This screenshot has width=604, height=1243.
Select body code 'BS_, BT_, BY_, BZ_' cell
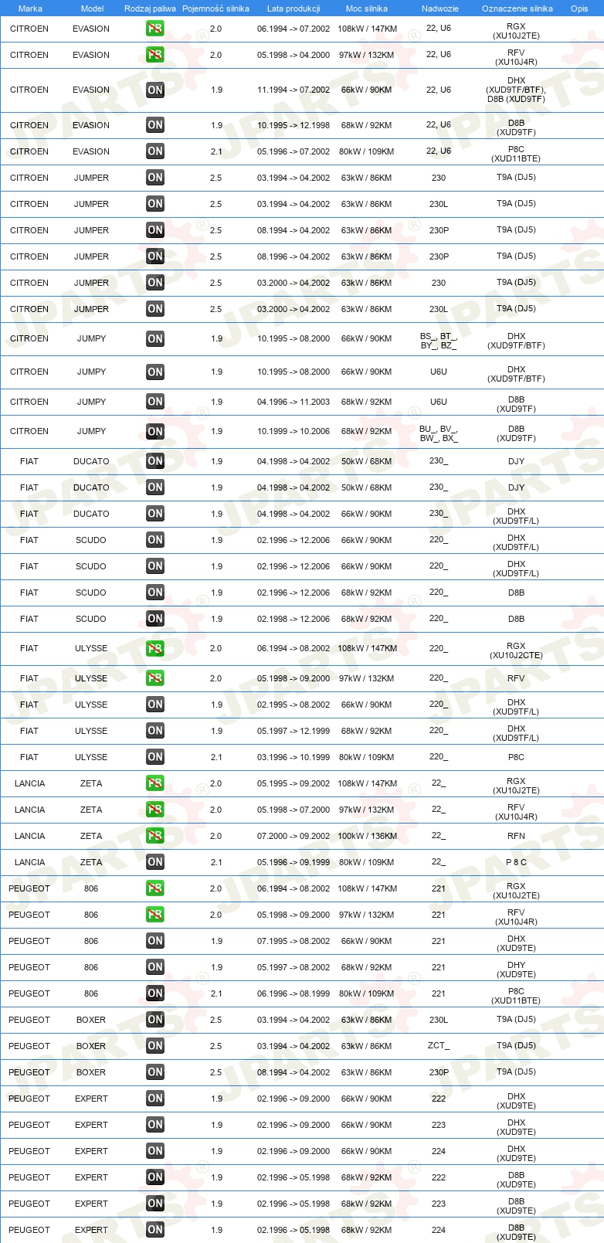pyautogui.click(x=439, y=341)
